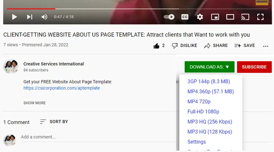Screen dimensions: 274x152
Task: Choose Full-HD 1080p download
Action: point(203,112)
